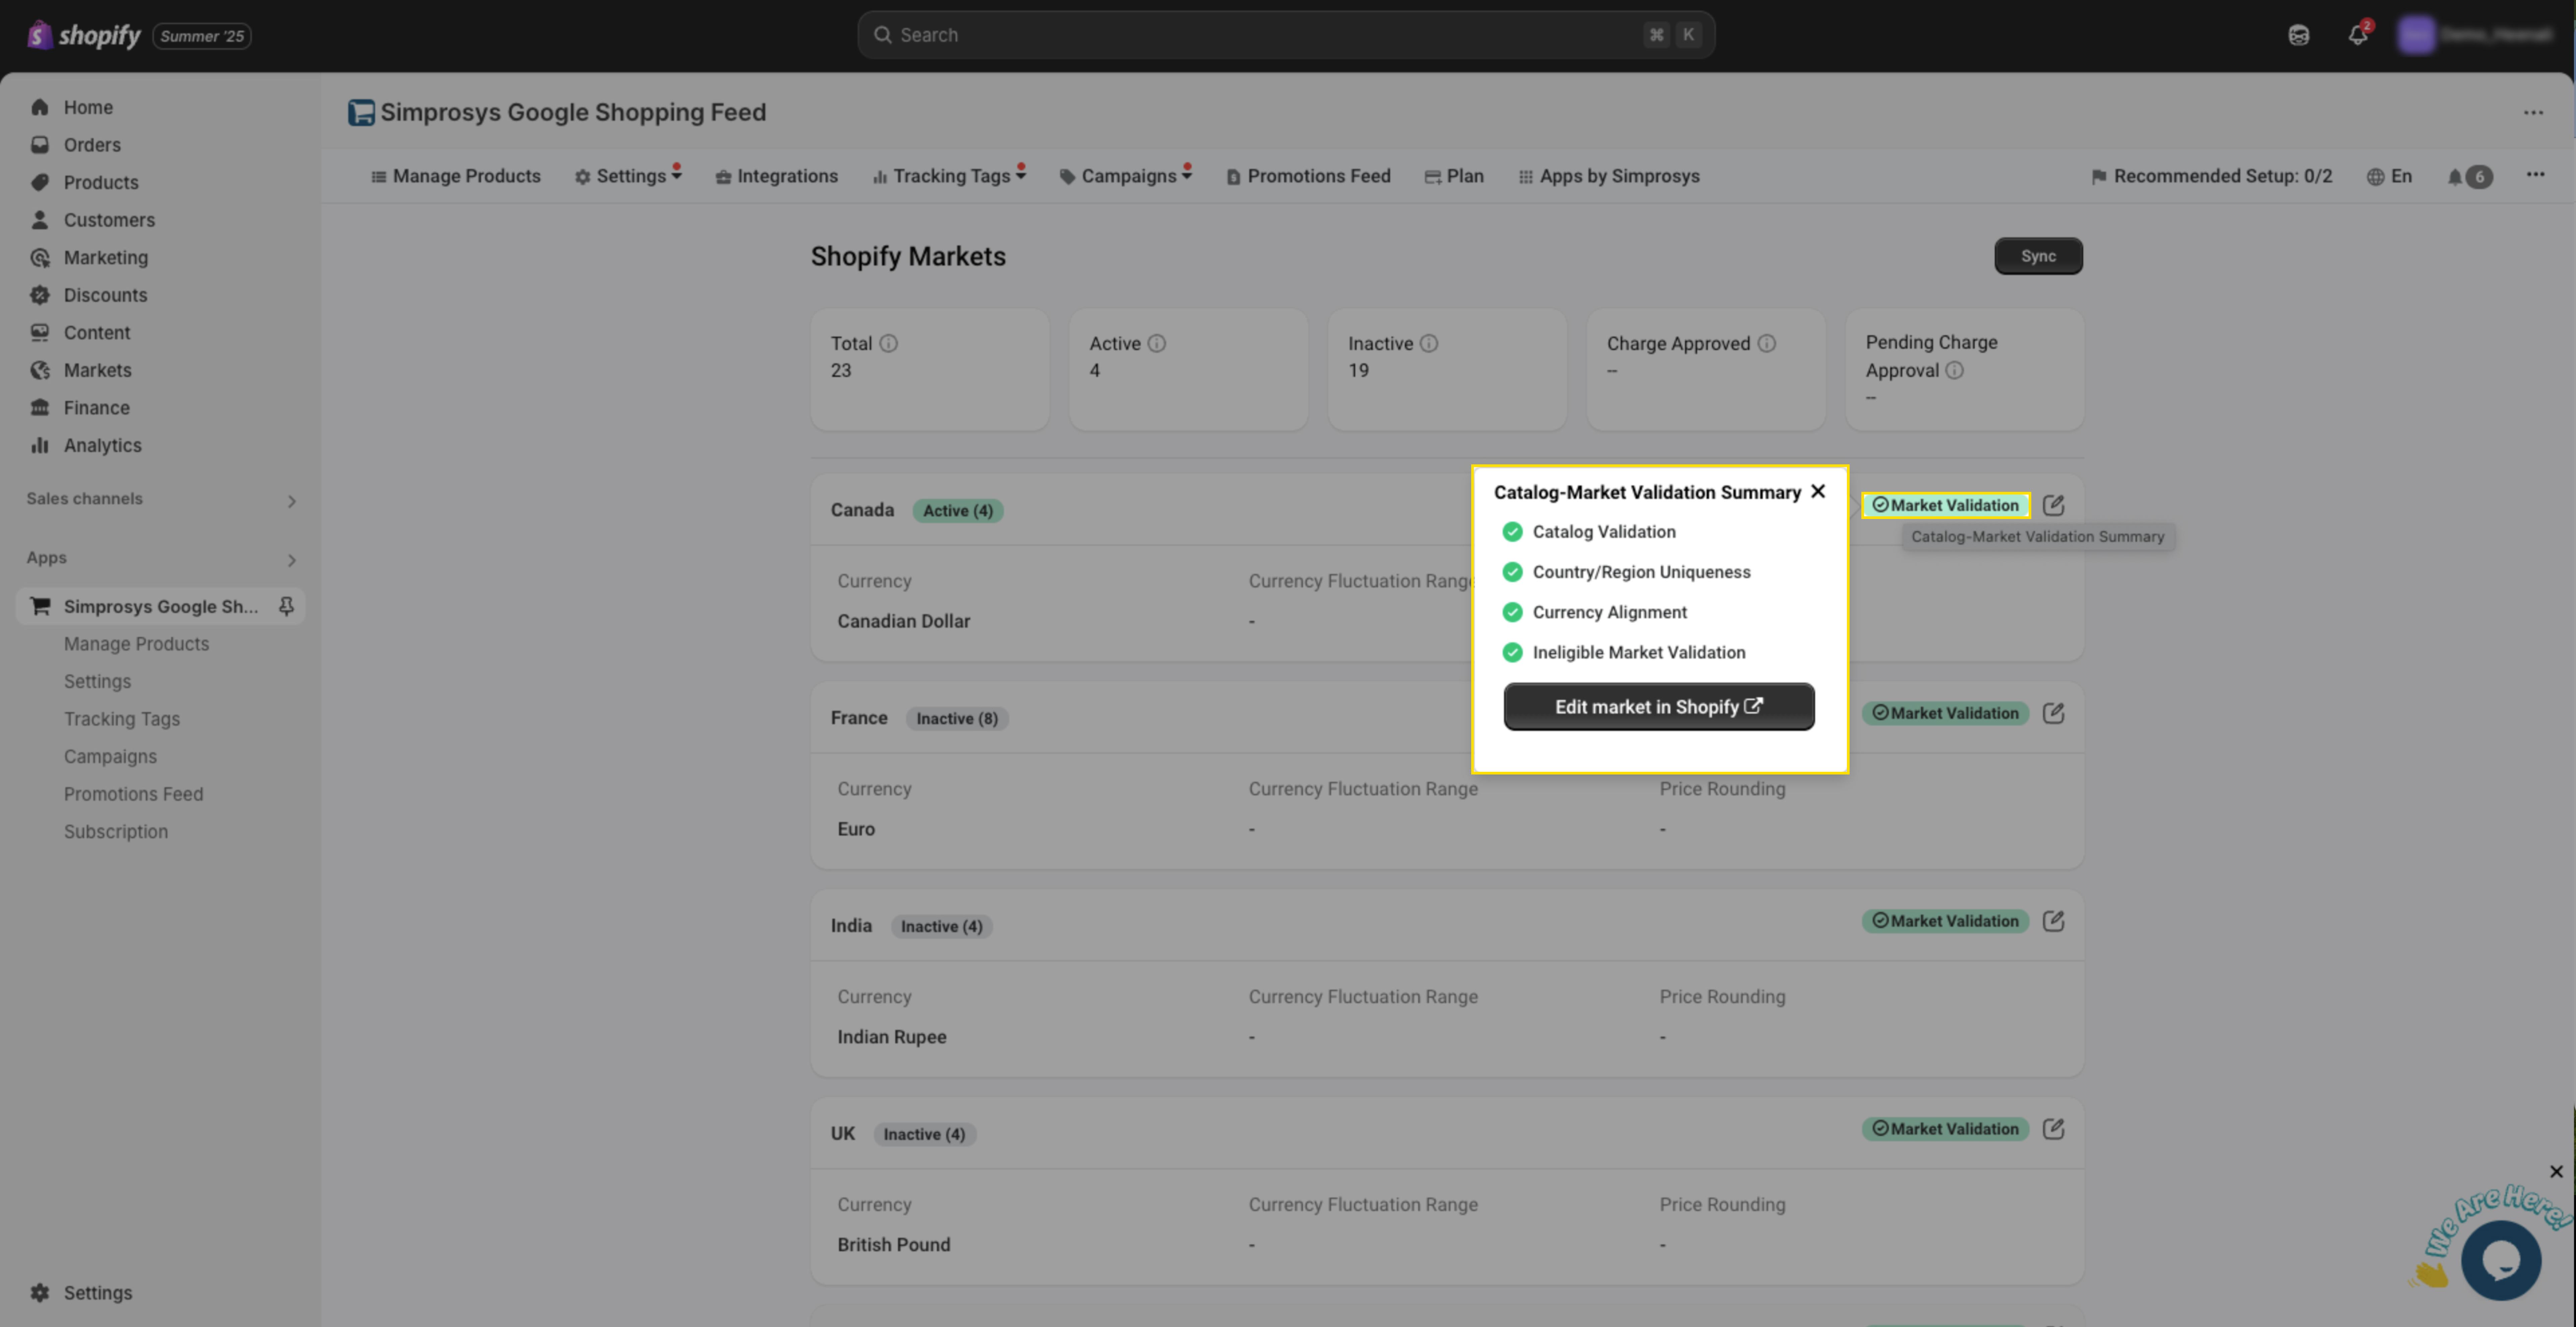Screen dimensions: 2576x1327
Task: Open Customers in the sidebar
Action: 109,220
